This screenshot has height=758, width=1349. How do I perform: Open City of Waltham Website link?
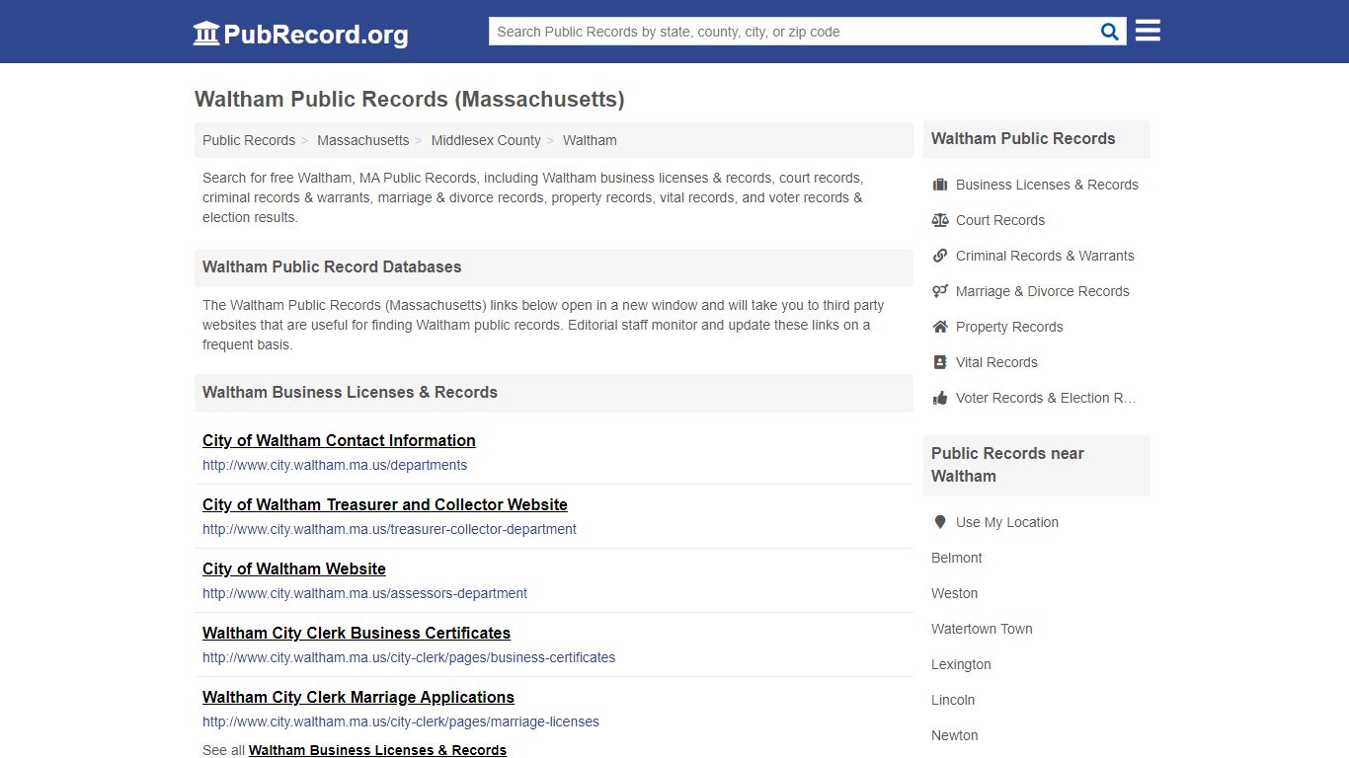tap(294, 568)
